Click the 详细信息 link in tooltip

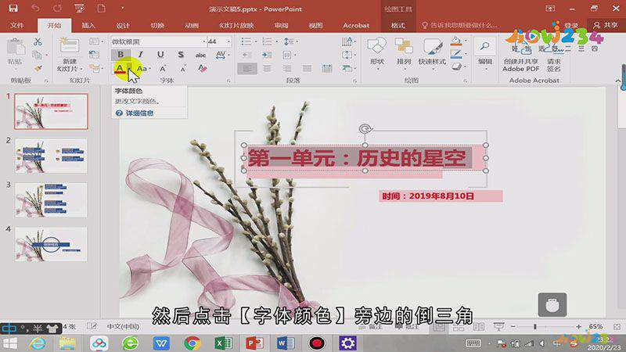click(x=139, y=113)
